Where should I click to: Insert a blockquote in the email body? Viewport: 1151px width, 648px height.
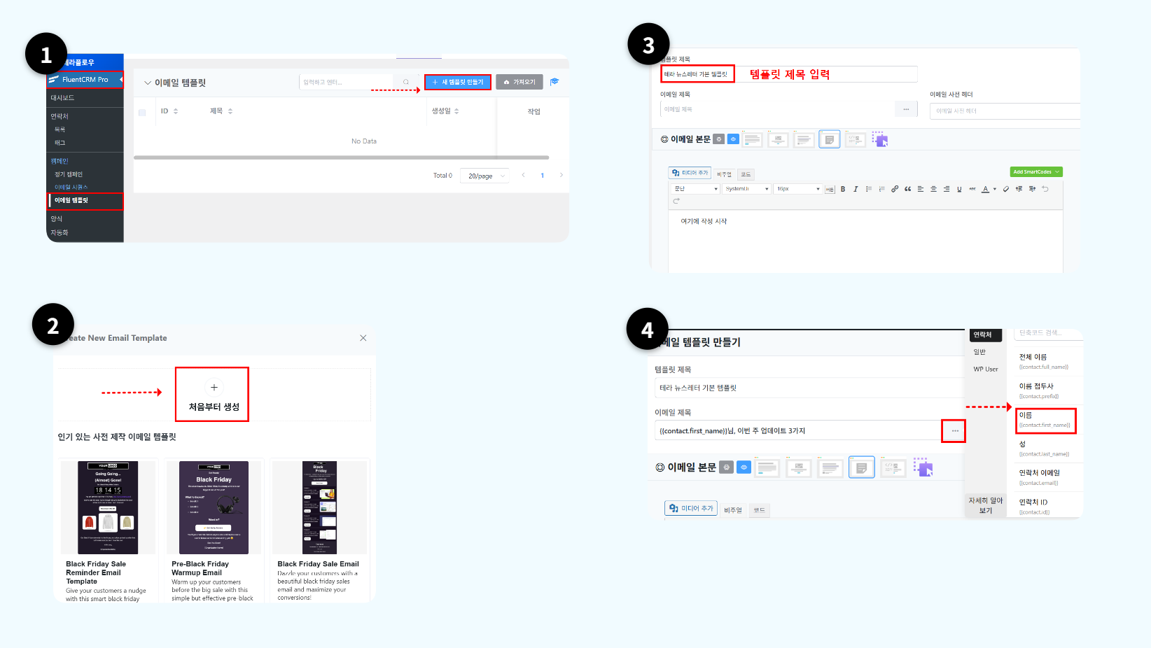tap(907, 188)
